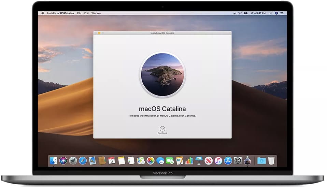Open Keynote podium icon in Dock
The image size is (327, 187).
point(199,161)
